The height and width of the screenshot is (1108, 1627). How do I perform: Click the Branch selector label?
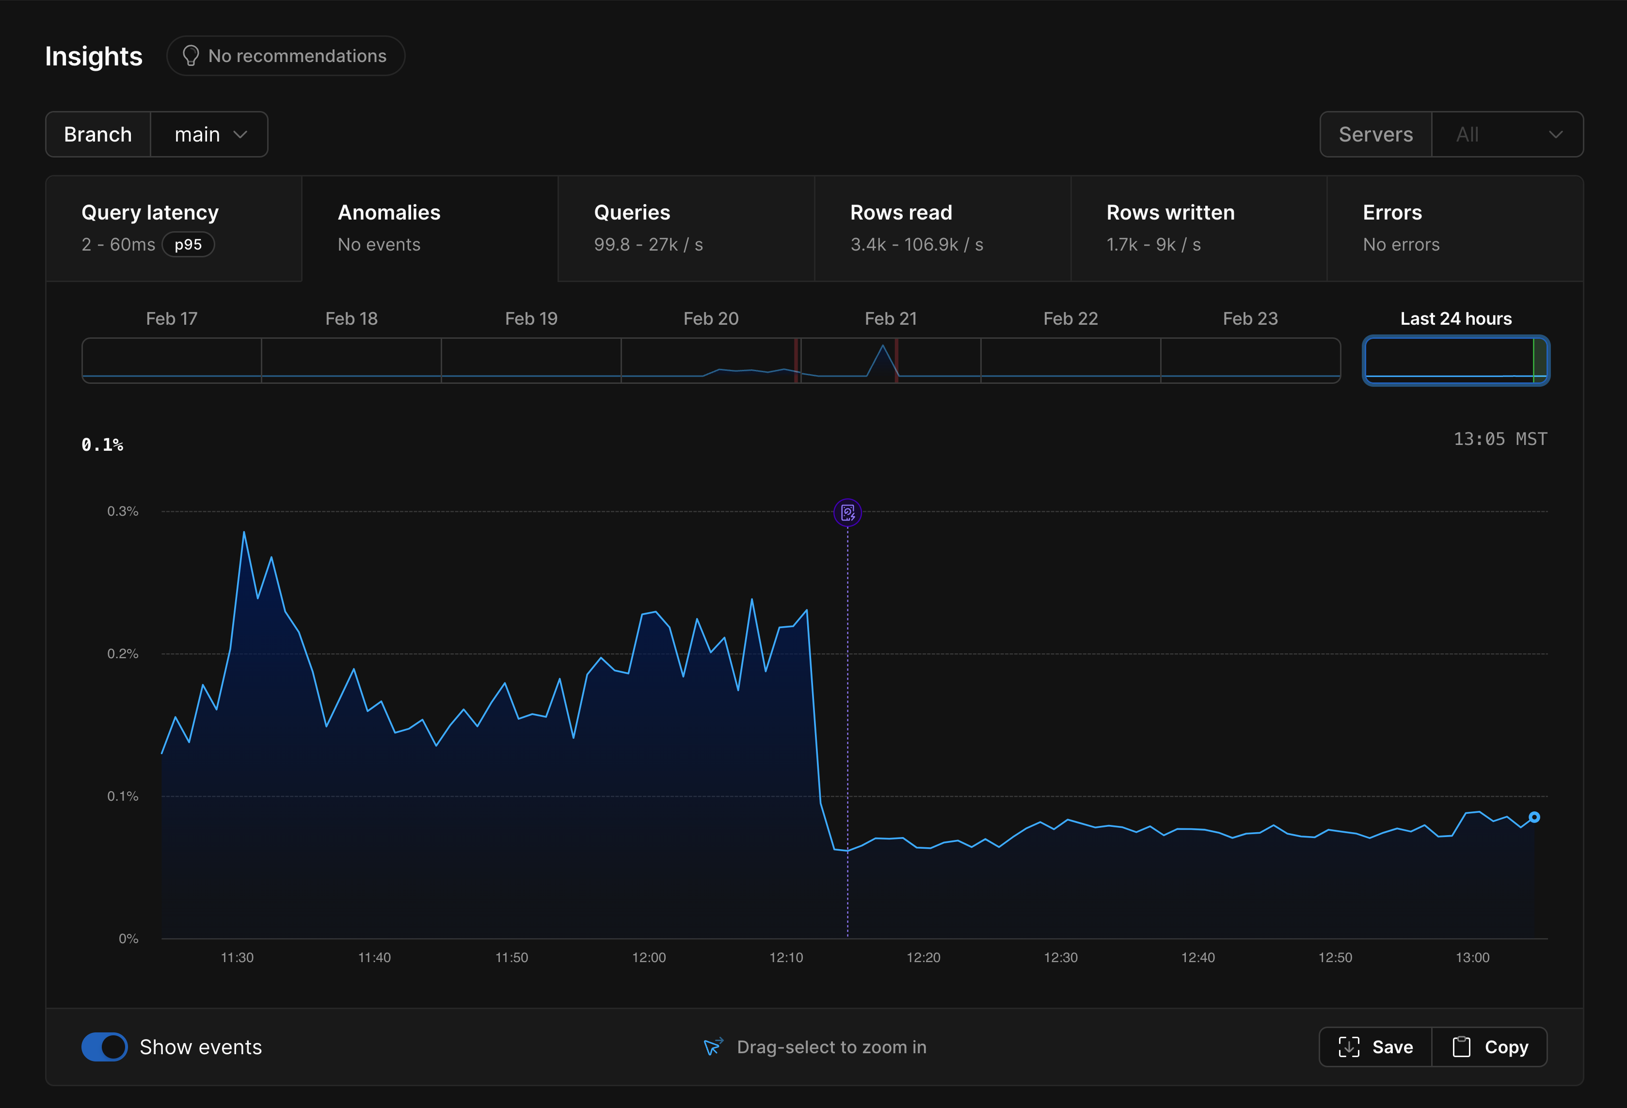coord(98,134)
